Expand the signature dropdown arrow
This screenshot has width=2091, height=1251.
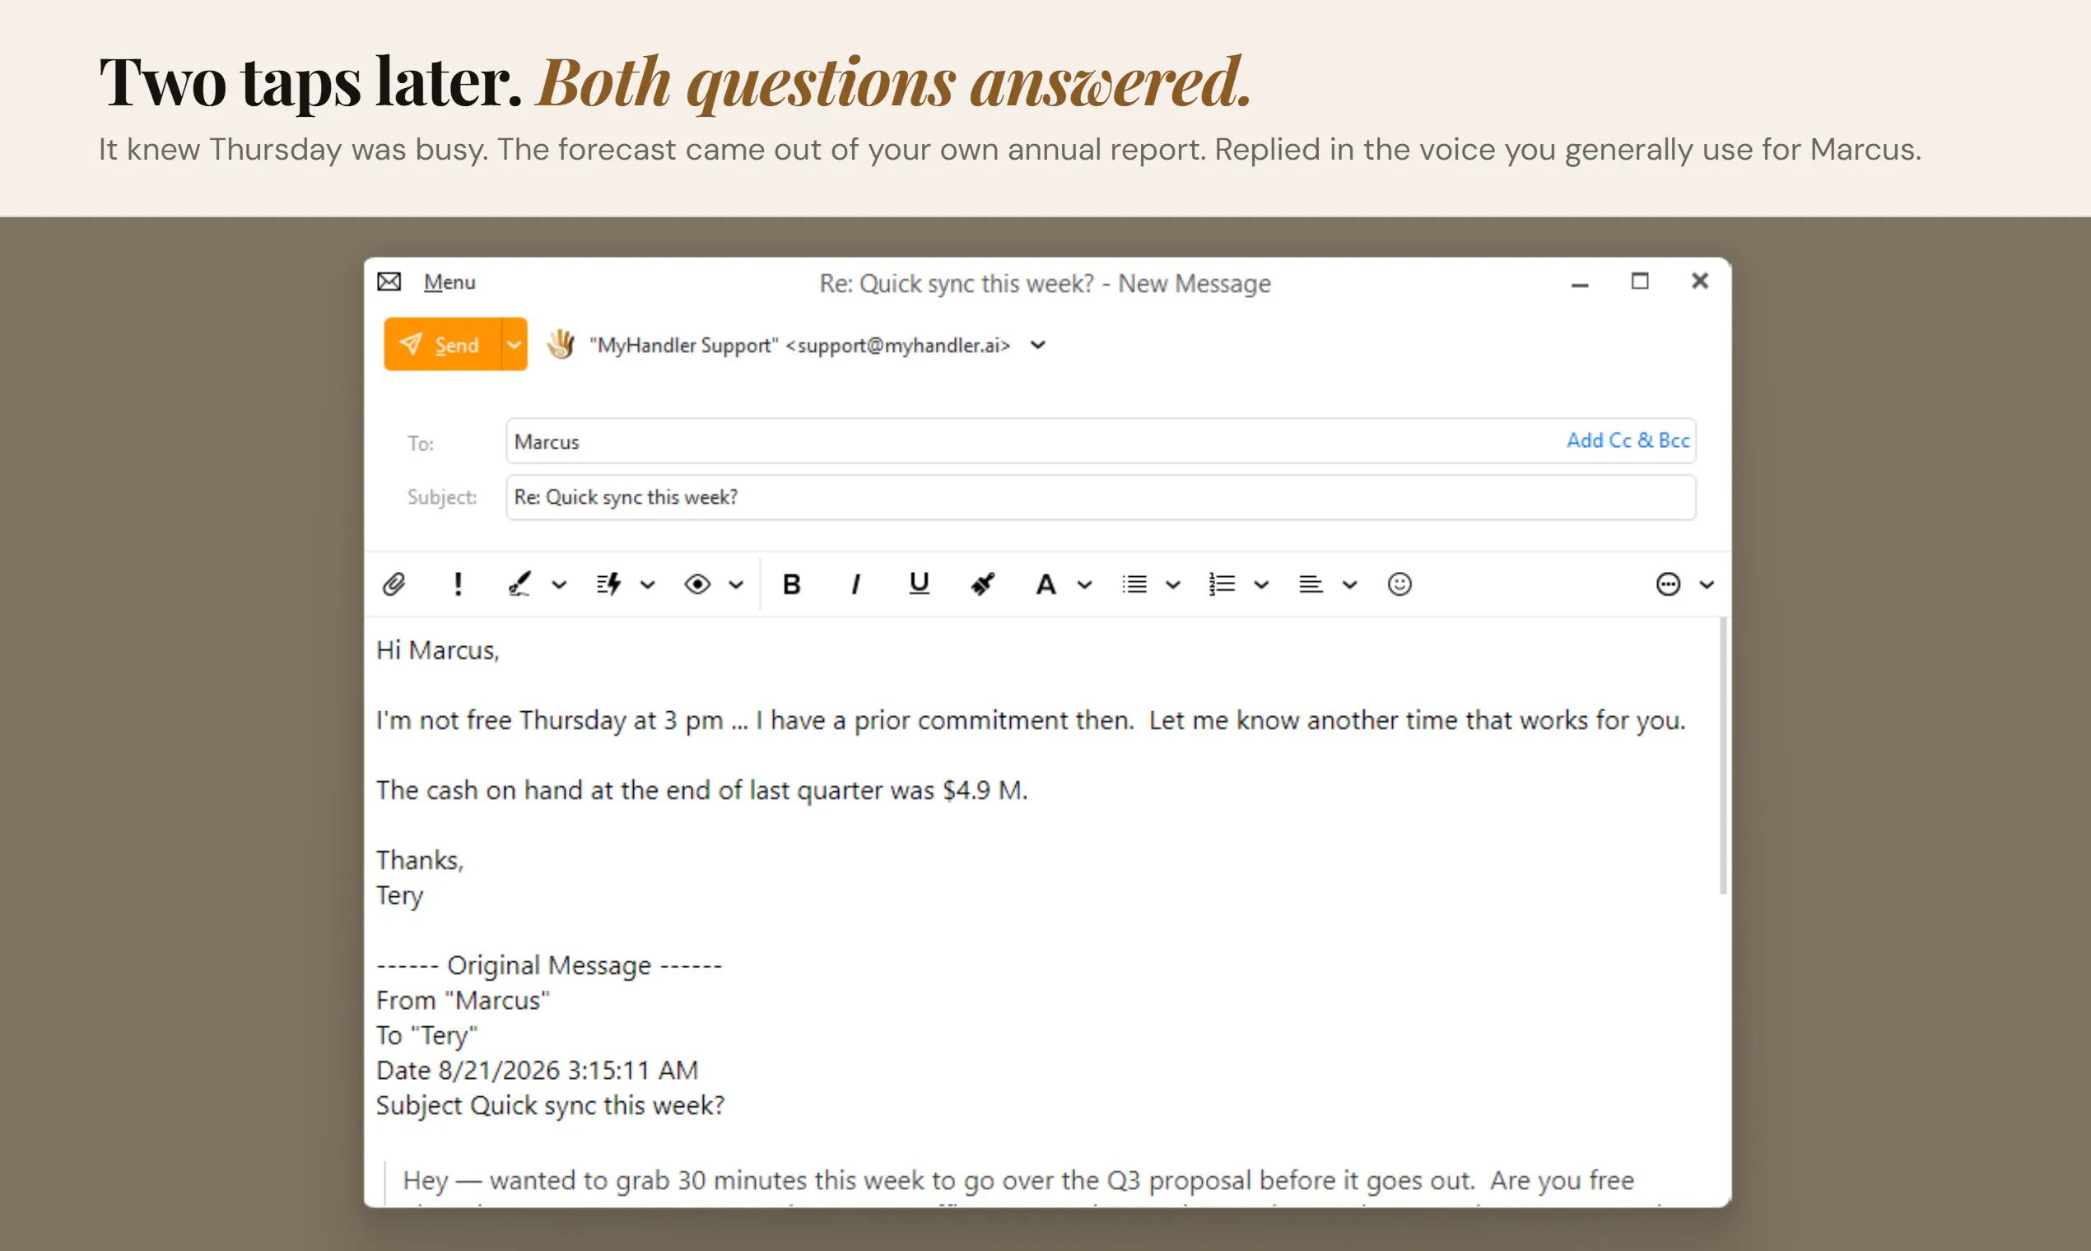[559, 584]
